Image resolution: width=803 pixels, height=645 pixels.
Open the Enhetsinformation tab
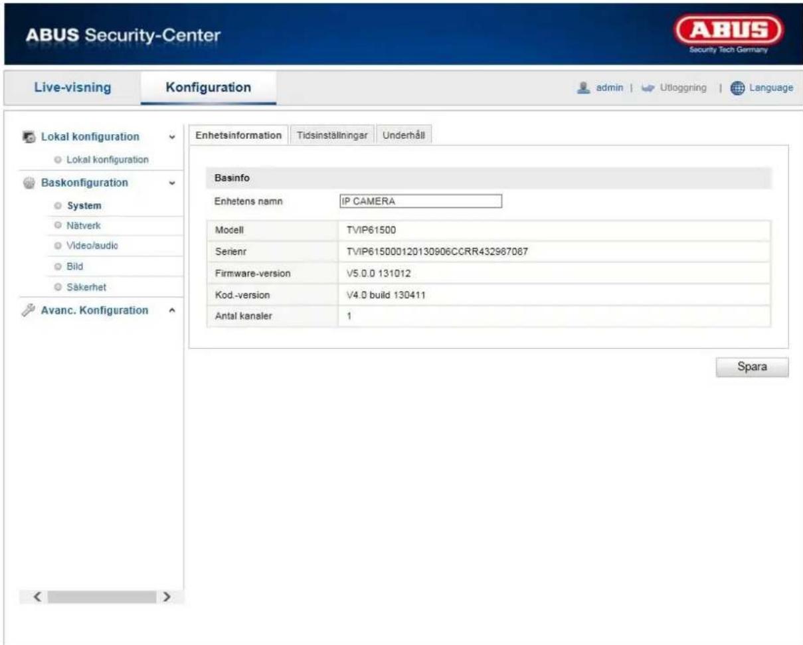point(238,134)
